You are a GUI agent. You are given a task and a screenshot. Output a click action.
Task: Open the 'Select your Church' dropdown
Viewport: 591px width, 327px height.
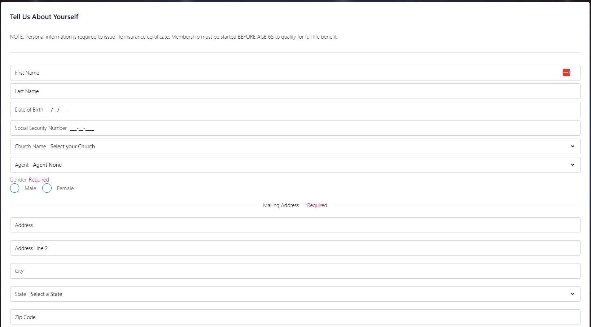(x=289, y=147)
